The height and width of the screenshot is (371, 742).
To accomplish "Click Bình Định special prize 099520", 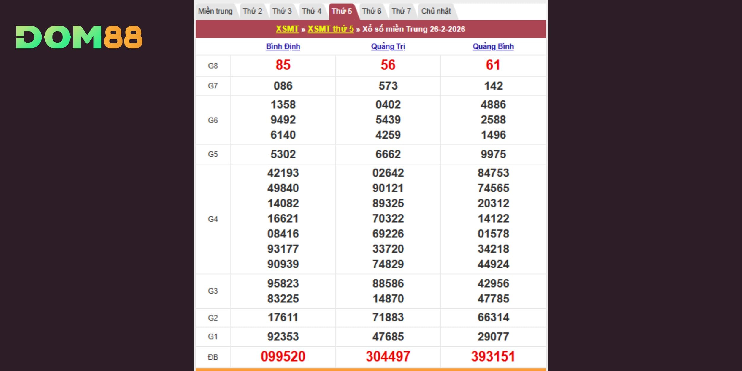I will click(283, 356).
